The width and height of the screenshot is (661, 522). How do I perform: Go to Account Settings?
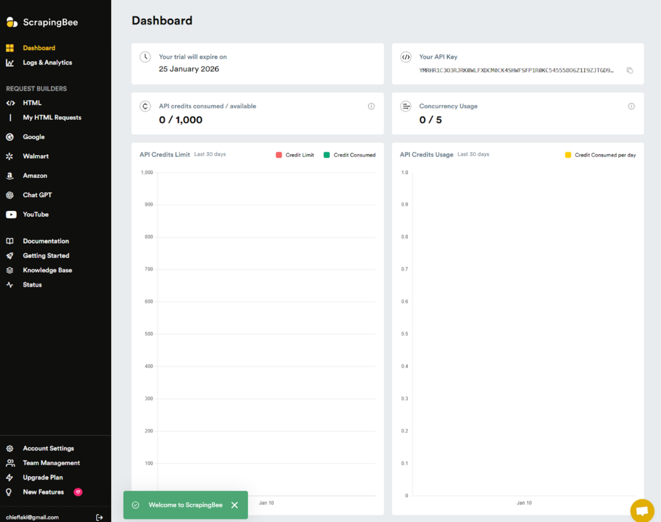pyautogui.click(x=48, y=449)
